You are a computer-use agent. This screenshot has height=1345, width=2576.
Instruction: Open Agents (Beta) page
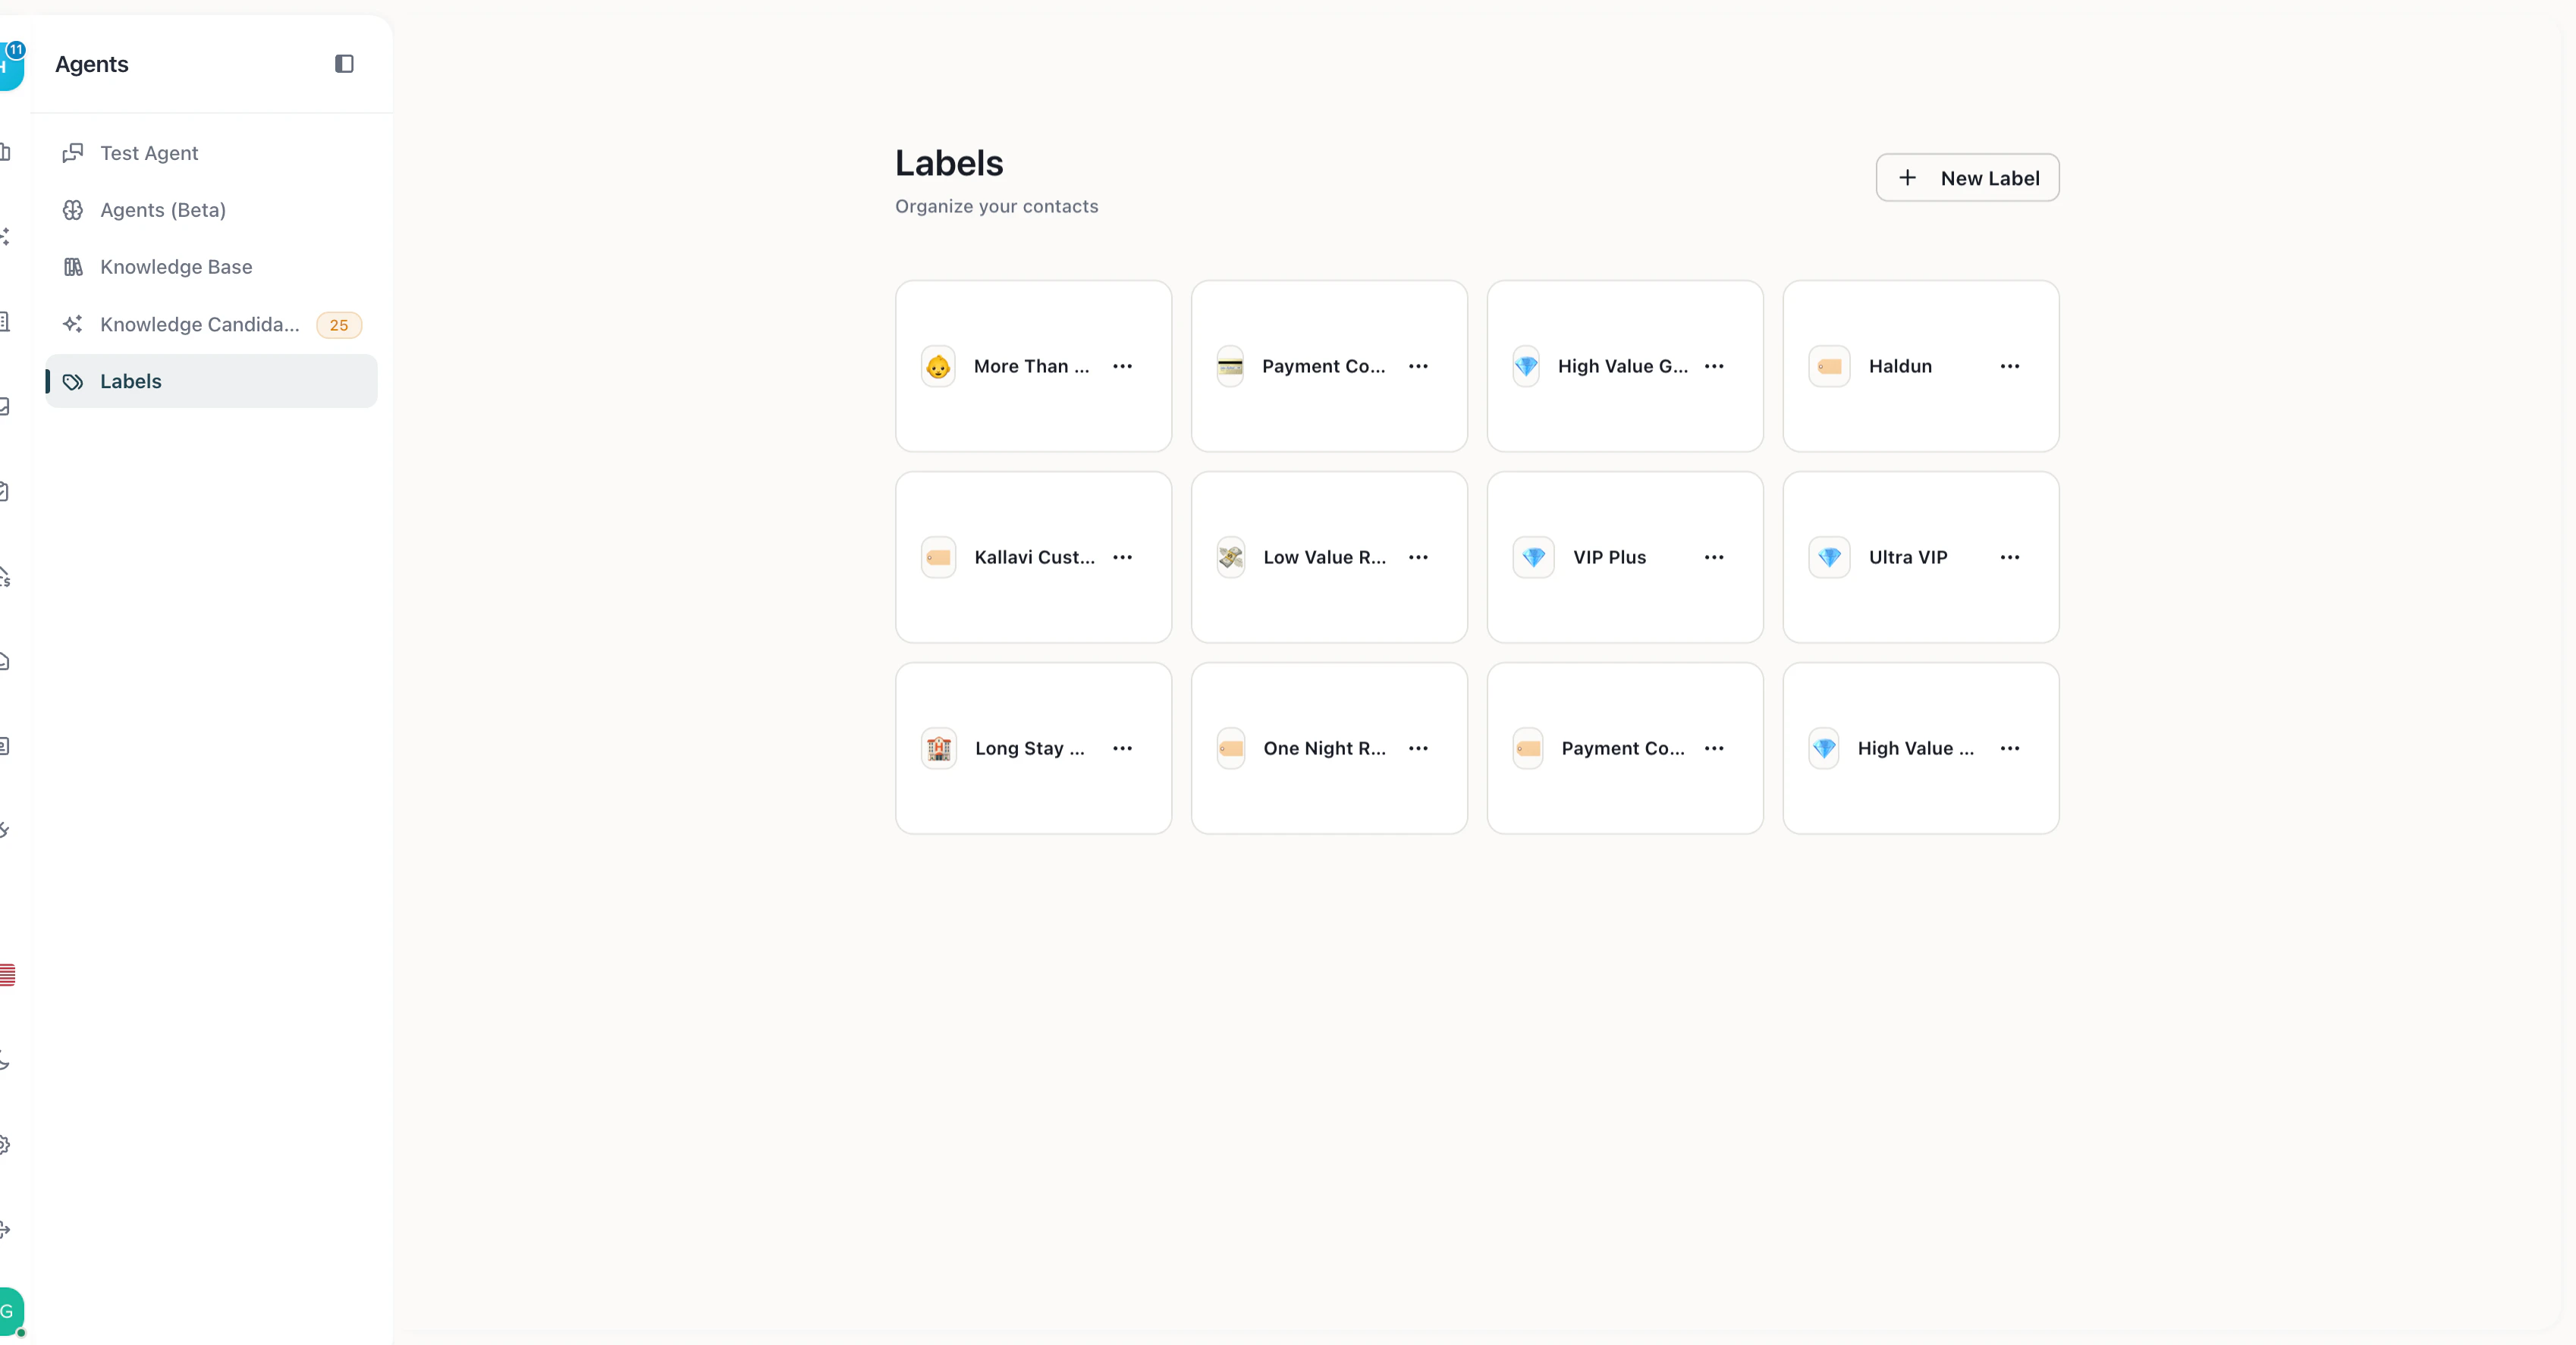point(163,210)
